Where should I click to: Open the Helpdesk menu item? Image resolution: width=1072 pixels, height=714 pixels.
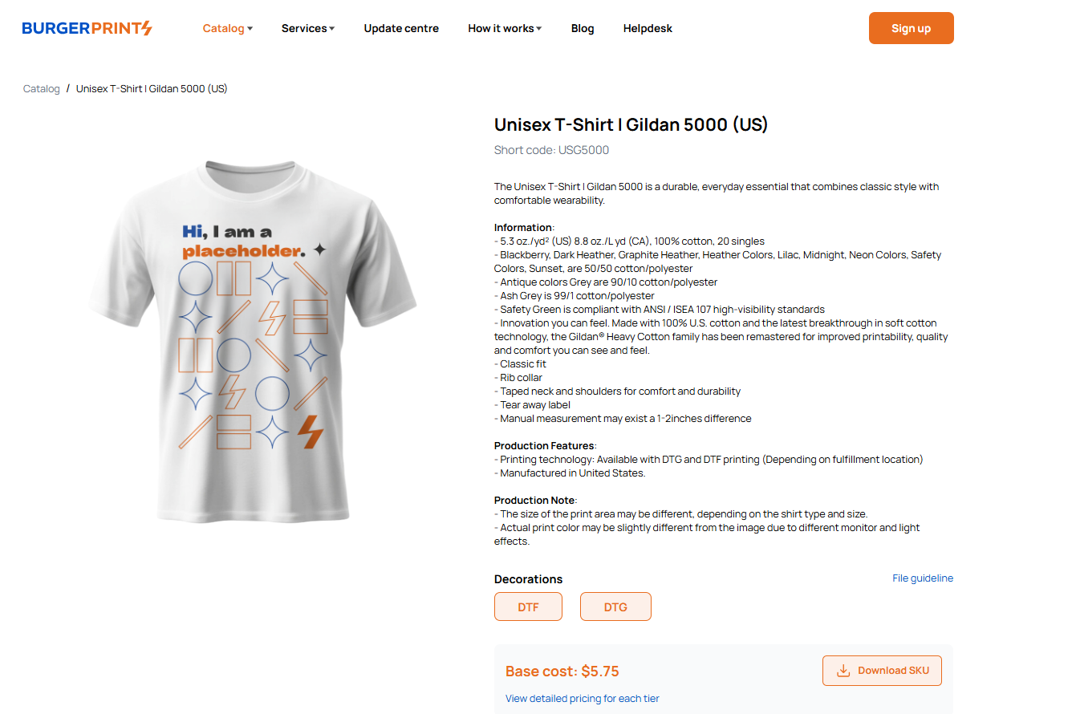coord(648,28)
